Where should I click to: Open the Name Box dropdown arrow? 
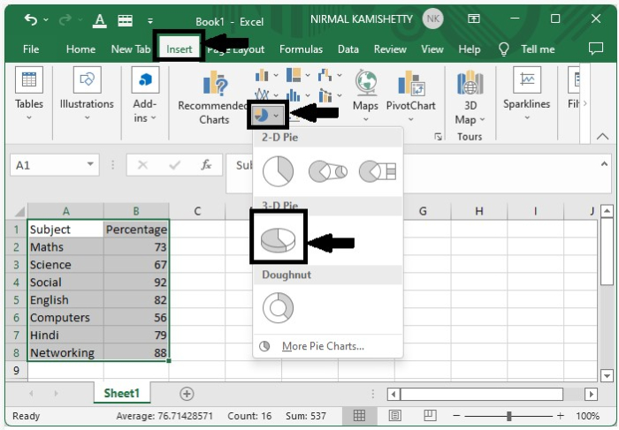point(90,164)
